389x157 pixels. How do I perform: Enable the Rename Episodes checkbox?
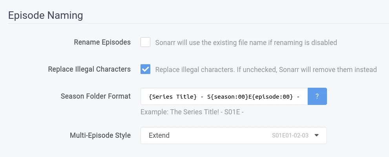146,42
